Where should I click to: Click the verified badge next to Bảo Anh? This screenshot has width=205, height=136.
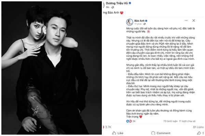coord(146,21)
